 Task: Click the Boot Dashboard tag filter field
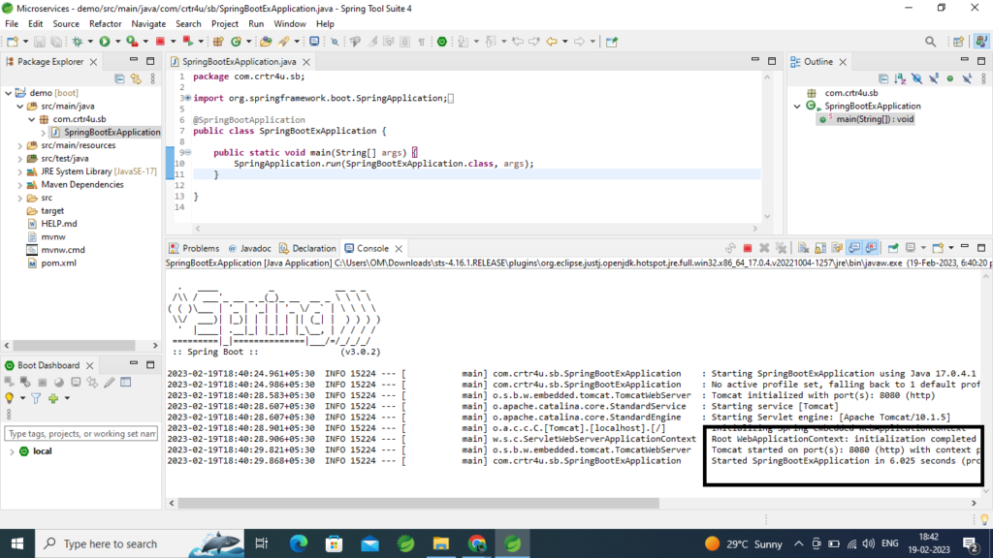point(81,434)
